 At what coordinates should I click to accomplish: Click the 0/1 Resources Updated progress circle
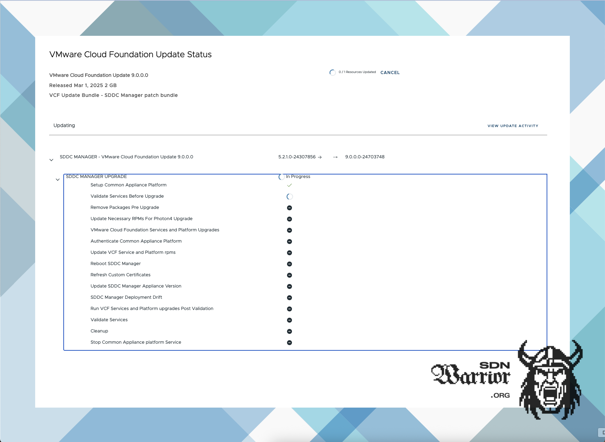click(332, 72)
